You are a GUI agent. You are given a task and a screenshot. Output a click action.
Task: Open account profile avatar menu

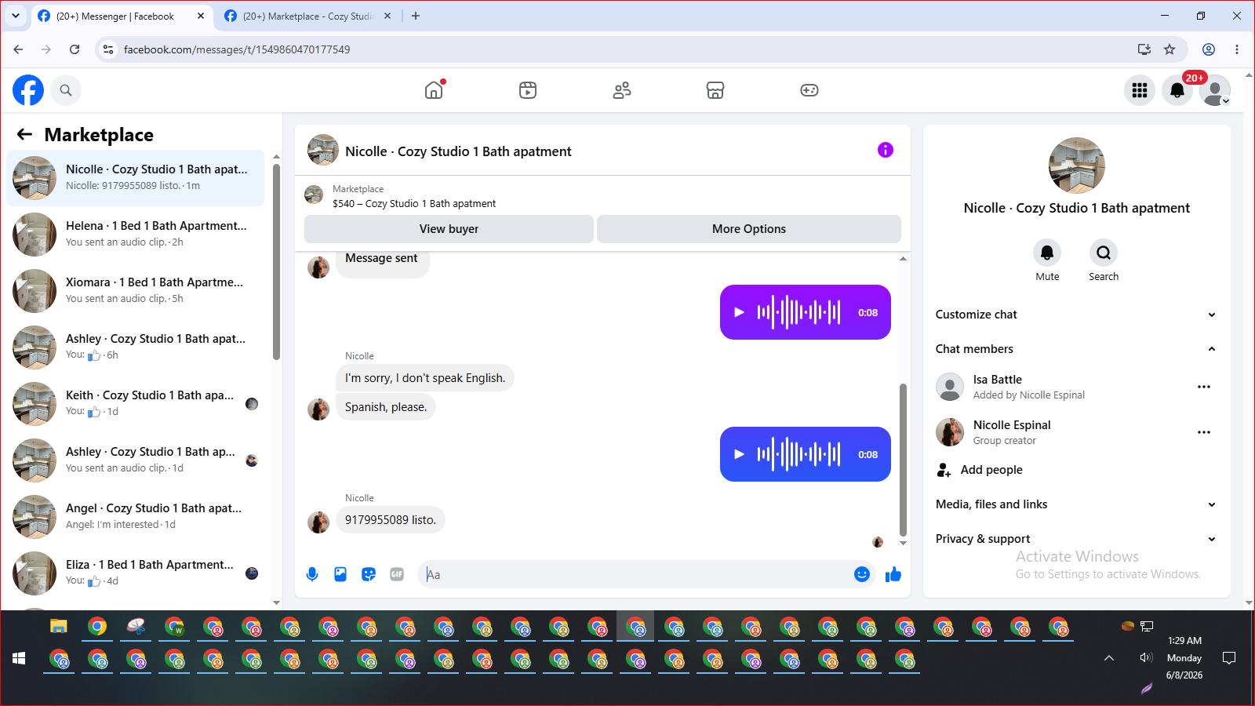pos(1215,90)
